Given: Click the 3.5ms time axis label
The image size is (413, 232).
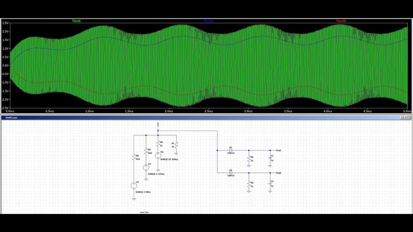Looking at the screenshot, I should [x=288, y=111].
